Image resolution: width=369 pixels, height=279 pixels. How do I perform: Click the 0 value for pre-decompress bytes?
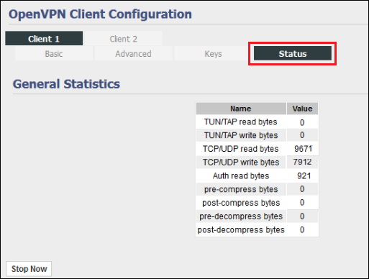[302, 216]
